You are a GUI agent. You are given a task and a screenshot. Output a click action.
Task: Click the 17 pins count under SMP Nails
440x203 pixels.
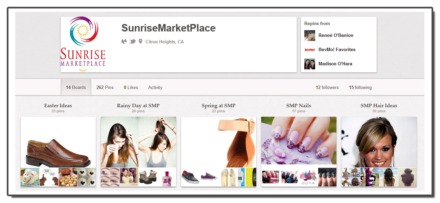pos(299,111)
